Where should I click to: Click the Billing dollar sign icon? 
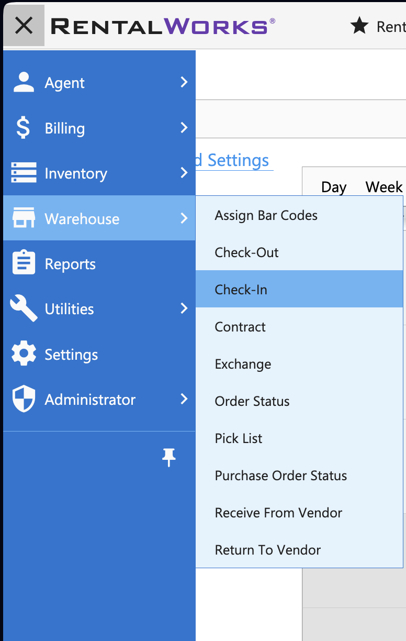point(23,128)
